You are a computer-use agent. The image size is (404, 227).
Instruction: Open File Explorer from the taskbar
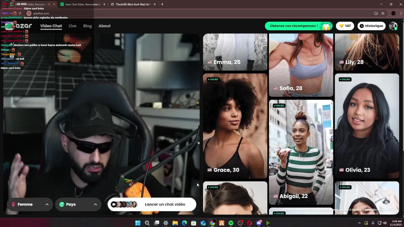pos(175,223)
